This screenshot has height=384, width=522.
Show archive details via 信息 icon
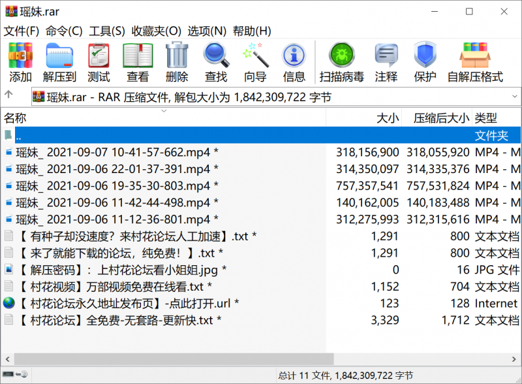coord(294,61)
